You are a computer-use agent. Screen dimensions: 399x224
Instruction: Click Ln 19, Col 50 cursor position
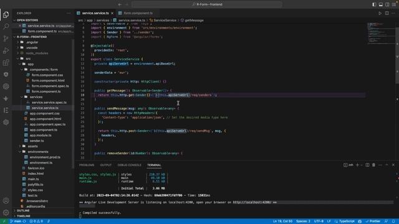point(282,222)
